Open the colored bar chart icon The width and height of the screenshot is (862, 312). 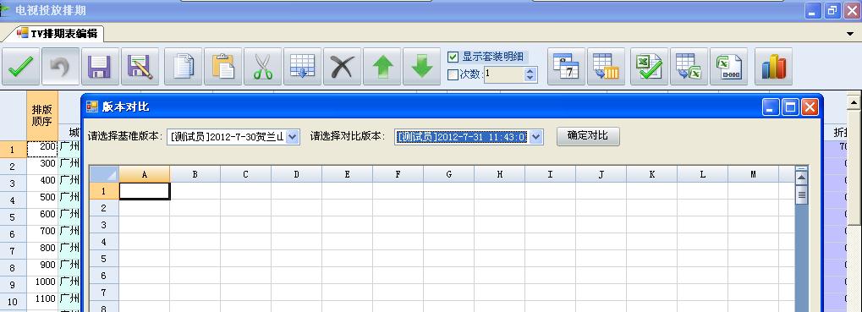tap(773, 67)
